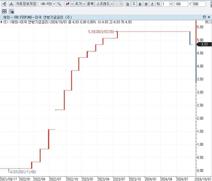Maximize the inner chart pane
Image resolution: width=212 pixels, height=181 pixels.
pos(206,22)
